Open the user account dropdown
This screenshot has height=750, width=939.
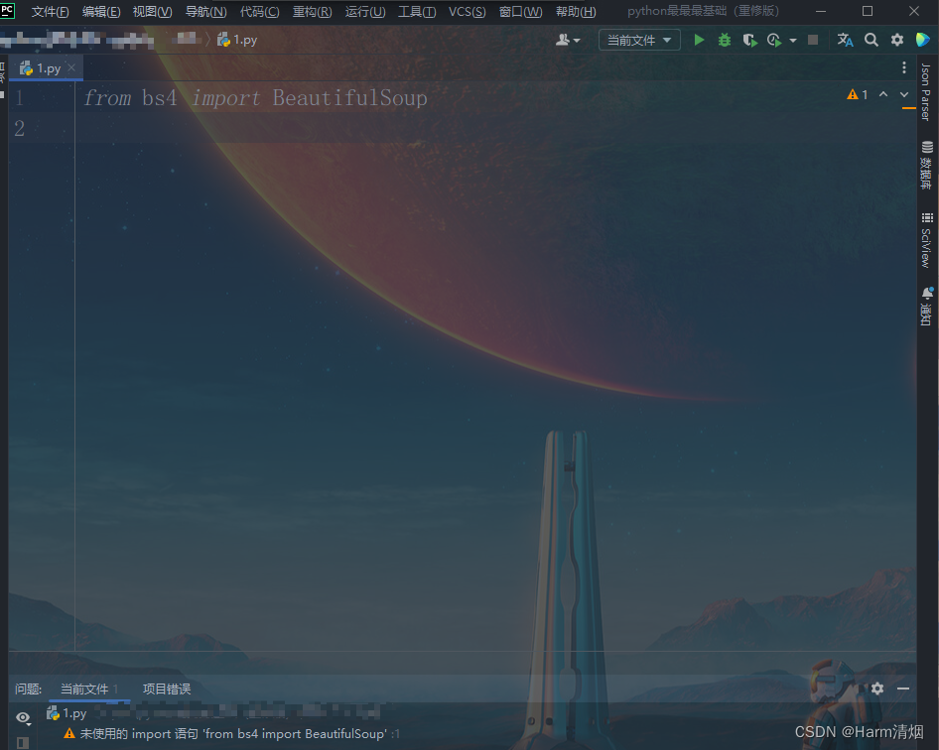tap(568, 40)
